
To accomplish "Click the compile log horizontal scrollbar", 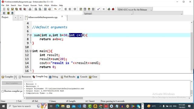I will coord(54,98).
